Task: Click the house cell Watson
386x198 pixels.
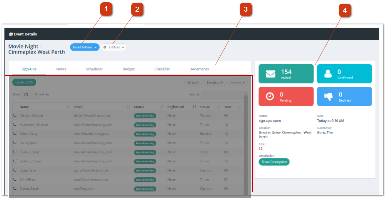Action: [205, 115]
